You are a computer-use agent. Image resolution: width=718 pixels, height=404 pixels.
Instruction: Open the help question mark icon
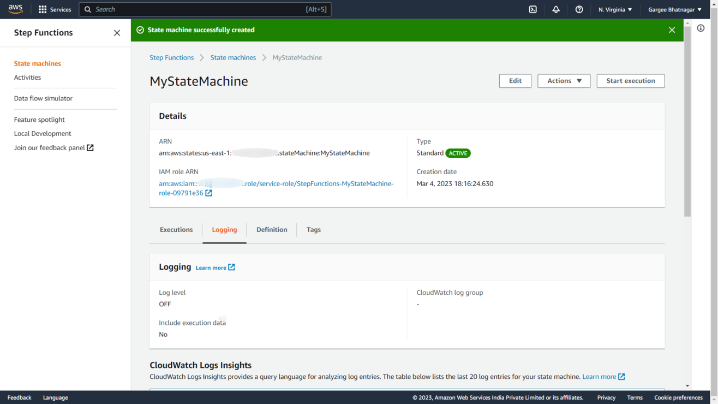click(x=579, y=9)
